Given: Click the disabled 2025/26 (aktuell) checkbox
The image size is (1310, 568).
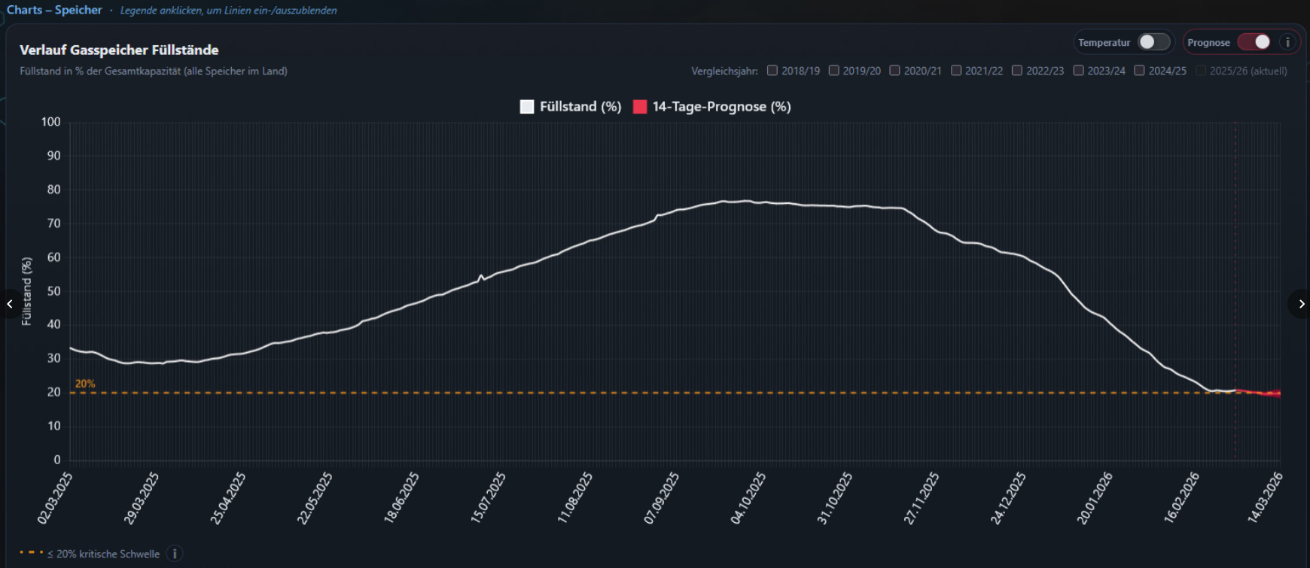Looking at the screenshot, I should coord(1201,71).
